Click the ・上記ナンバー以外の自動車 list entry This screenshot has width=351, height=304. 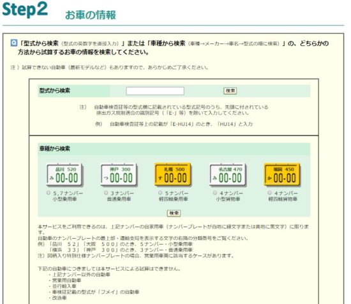[79, 275]
